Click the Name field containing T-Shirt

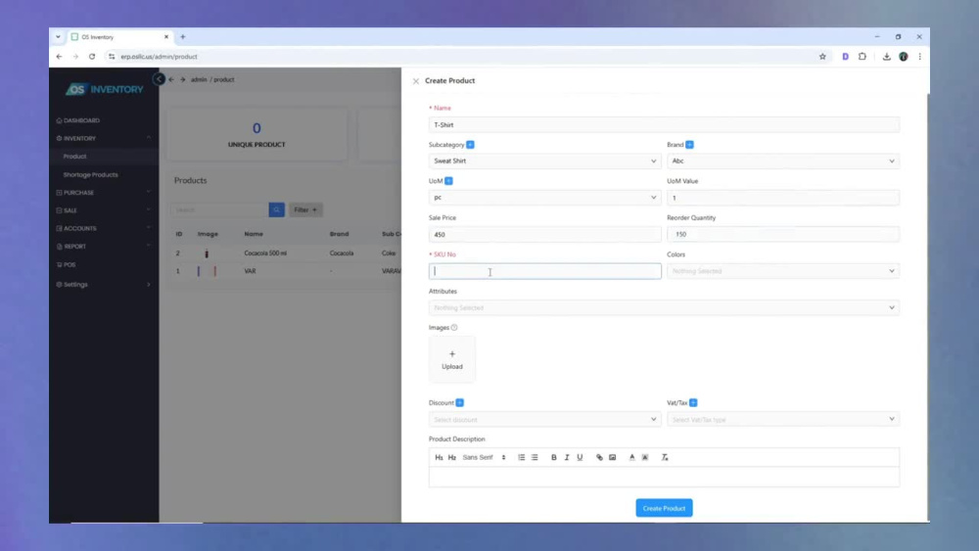click(x=664, y=125)
